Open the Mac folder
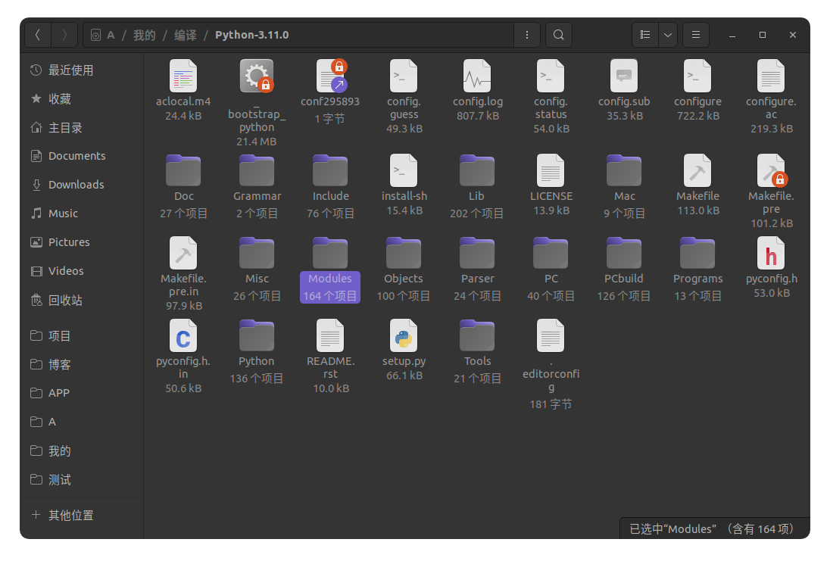This screenshot has width=830, height=561. pyautogui.click(x=624, y=170)
